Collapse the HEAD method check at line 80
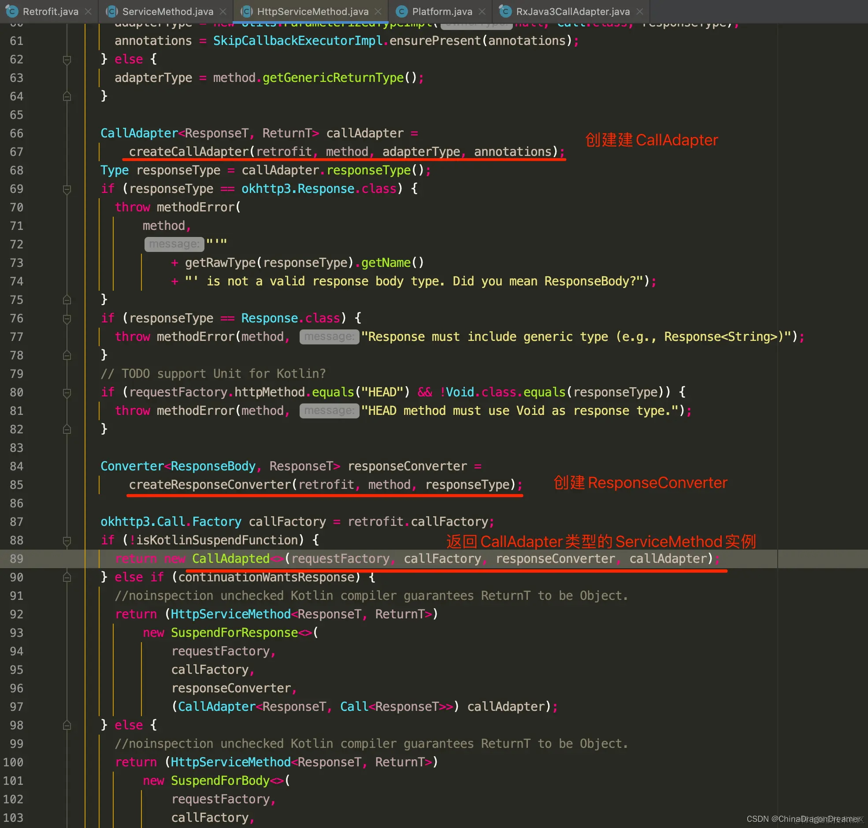Screen dimensions: 868x828 coord(67,392)
